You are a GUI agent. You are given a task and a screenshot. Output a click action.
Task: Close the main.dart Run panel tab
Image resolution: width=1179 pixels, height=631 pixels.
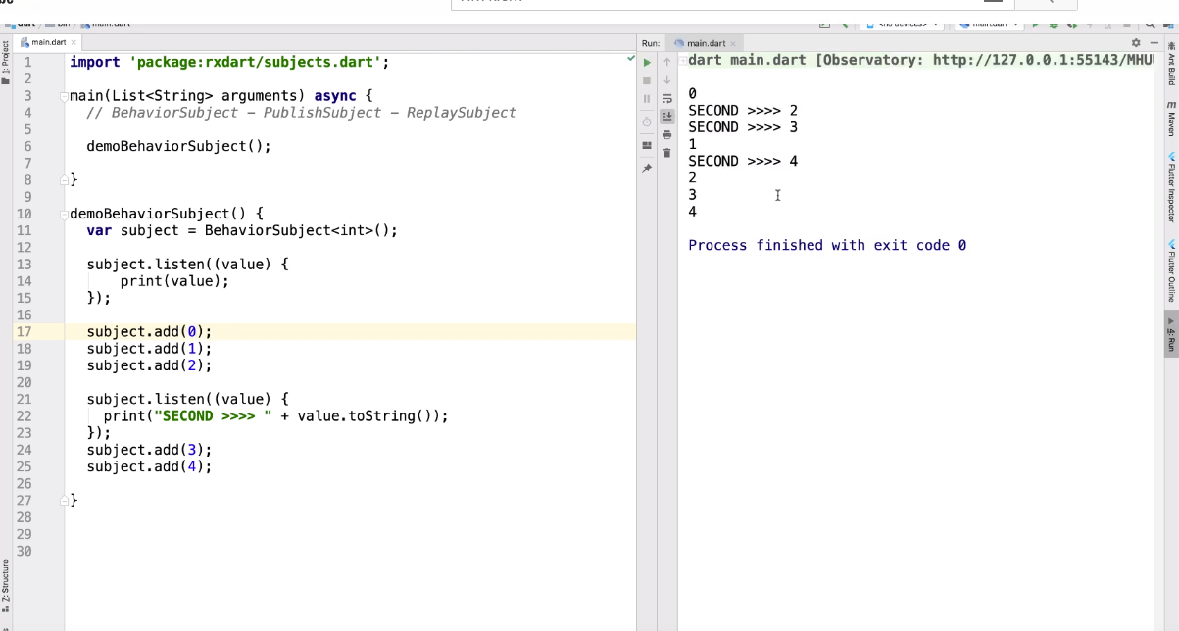[734, 43]
